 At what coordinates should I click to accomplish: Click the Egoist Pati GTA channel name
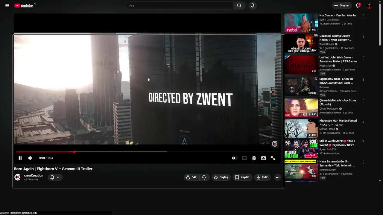328,149
